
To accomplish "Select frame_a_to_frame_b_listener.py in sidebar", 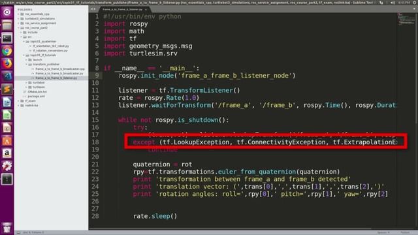I will (56, 78).
